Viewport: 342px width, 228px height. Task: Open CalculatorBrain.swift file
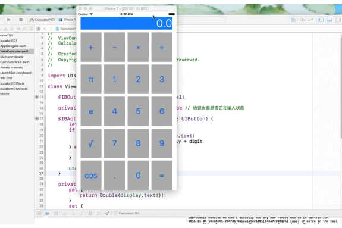tap(15, 62)
